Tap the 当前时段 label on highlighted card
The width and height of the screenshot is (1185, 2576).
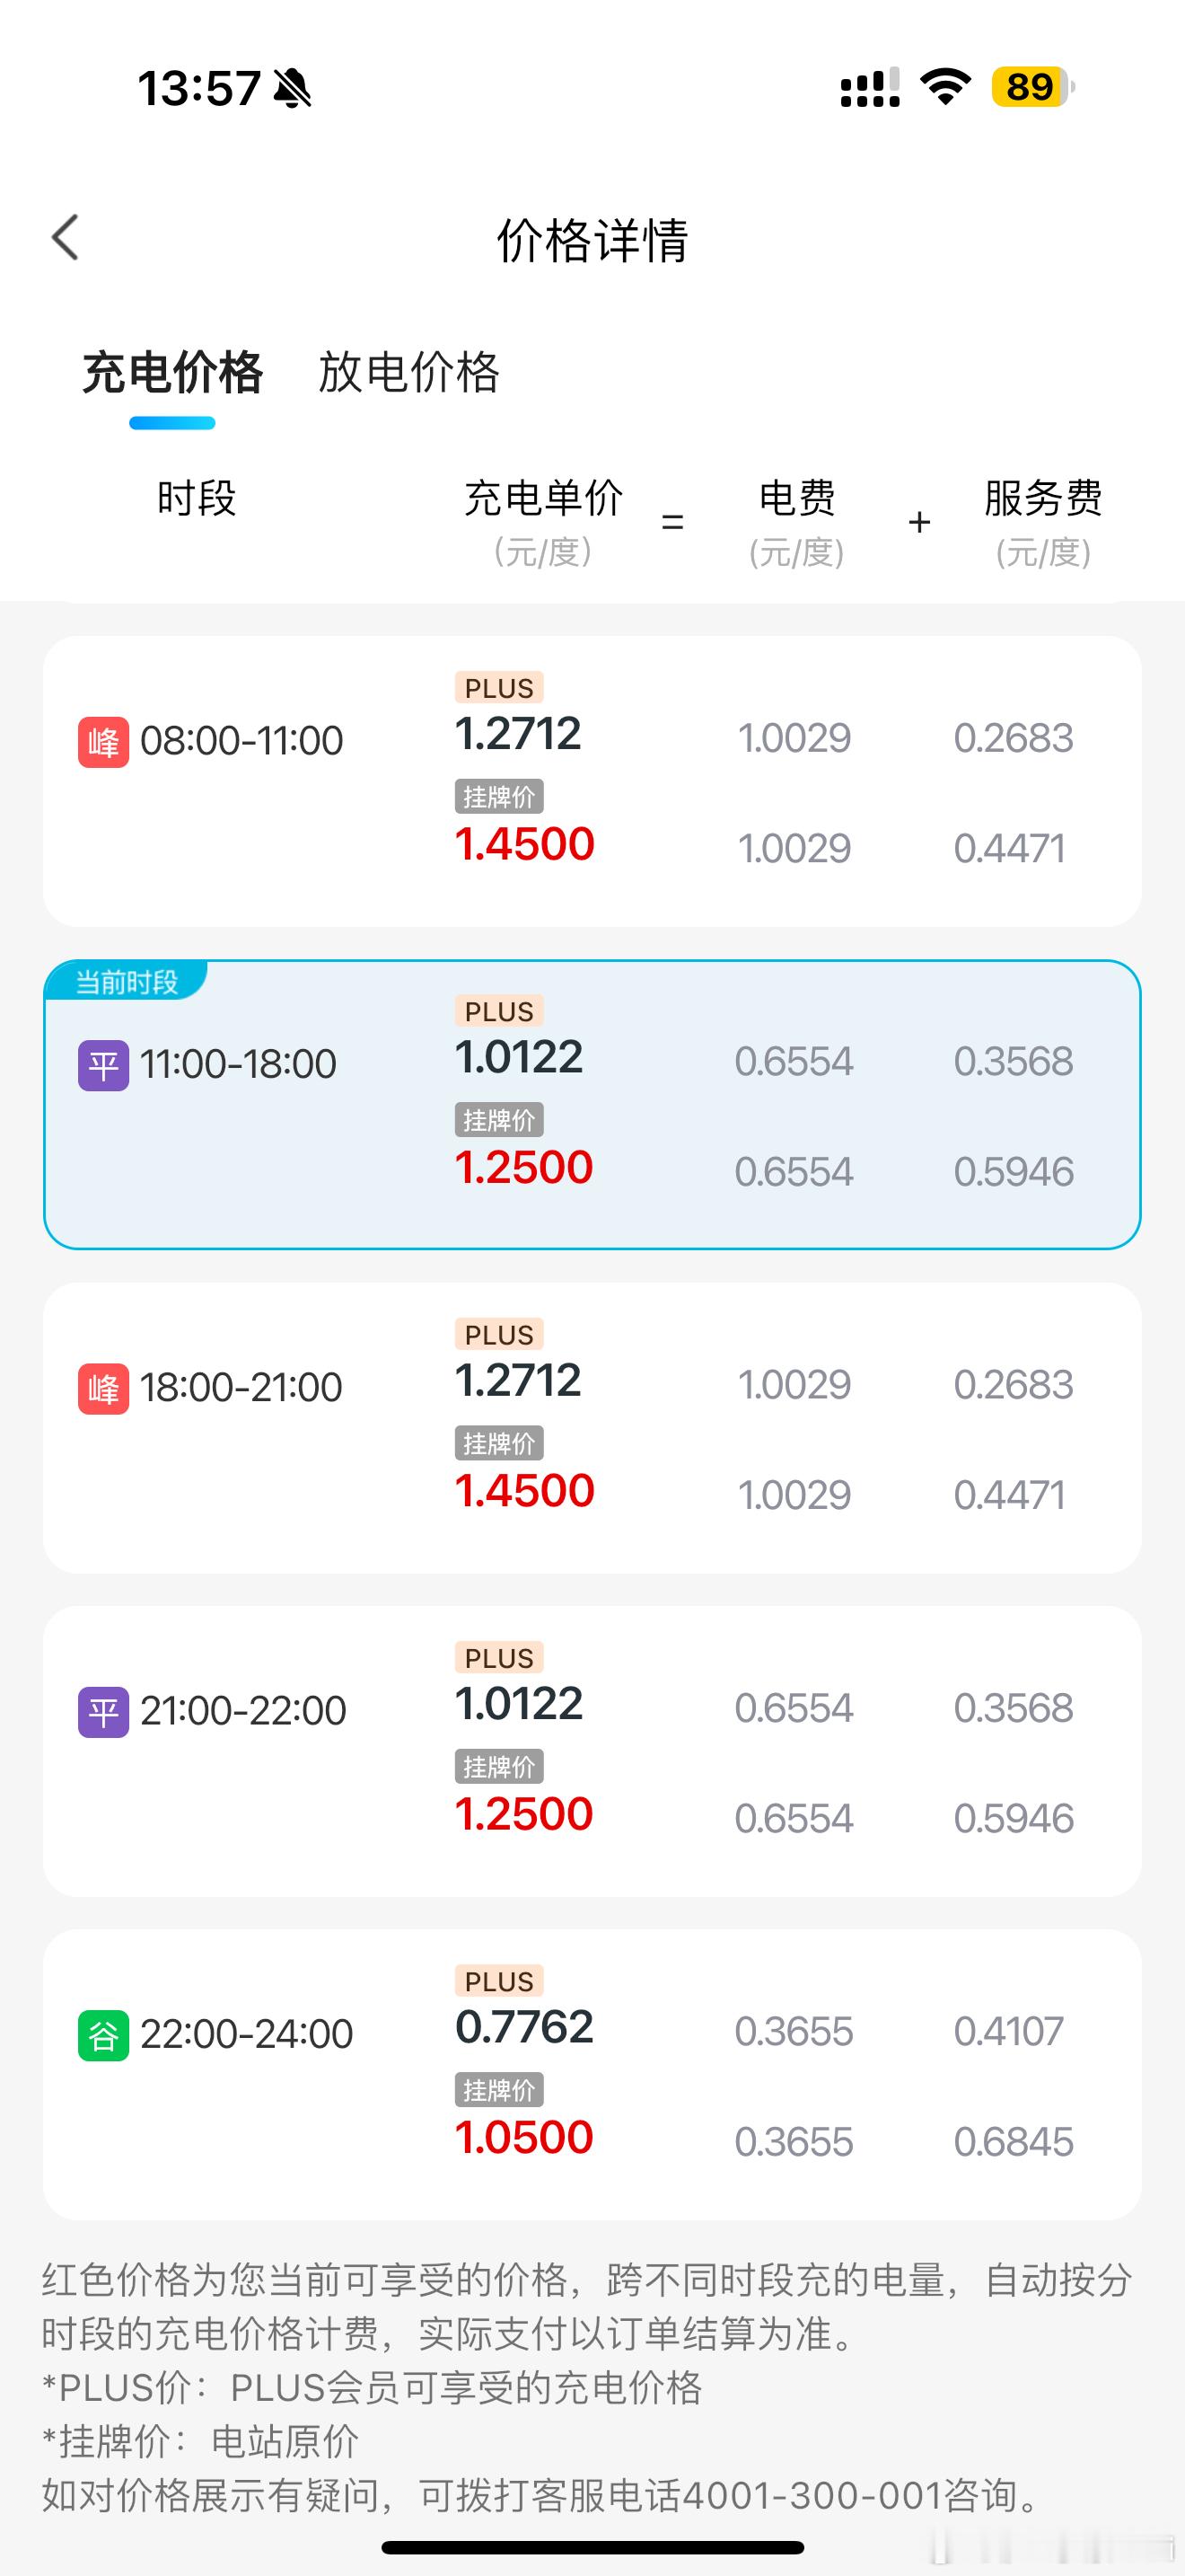pos(126,982)
